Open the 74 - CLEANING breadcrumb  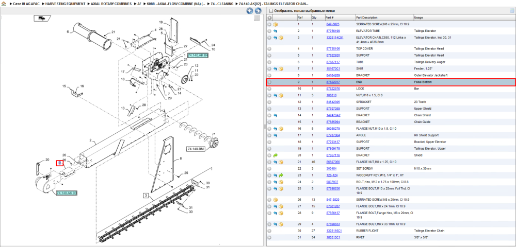222,4
